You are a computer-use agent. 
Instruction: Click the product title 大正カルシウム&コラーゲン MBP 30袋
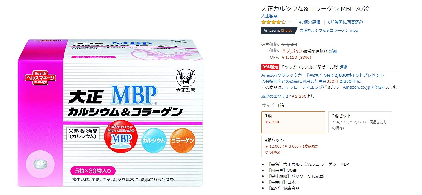pyautogui.click(x=315, y=9)
